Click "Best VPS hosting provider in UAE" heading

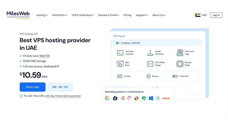pyautogui.click(x=55, y=44)
